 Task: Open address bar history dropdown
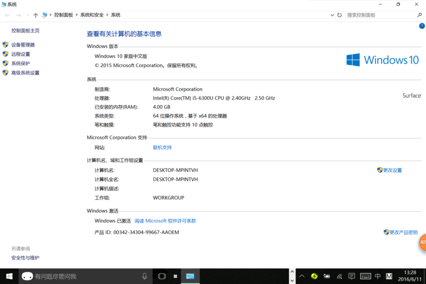tap(332, 15)
